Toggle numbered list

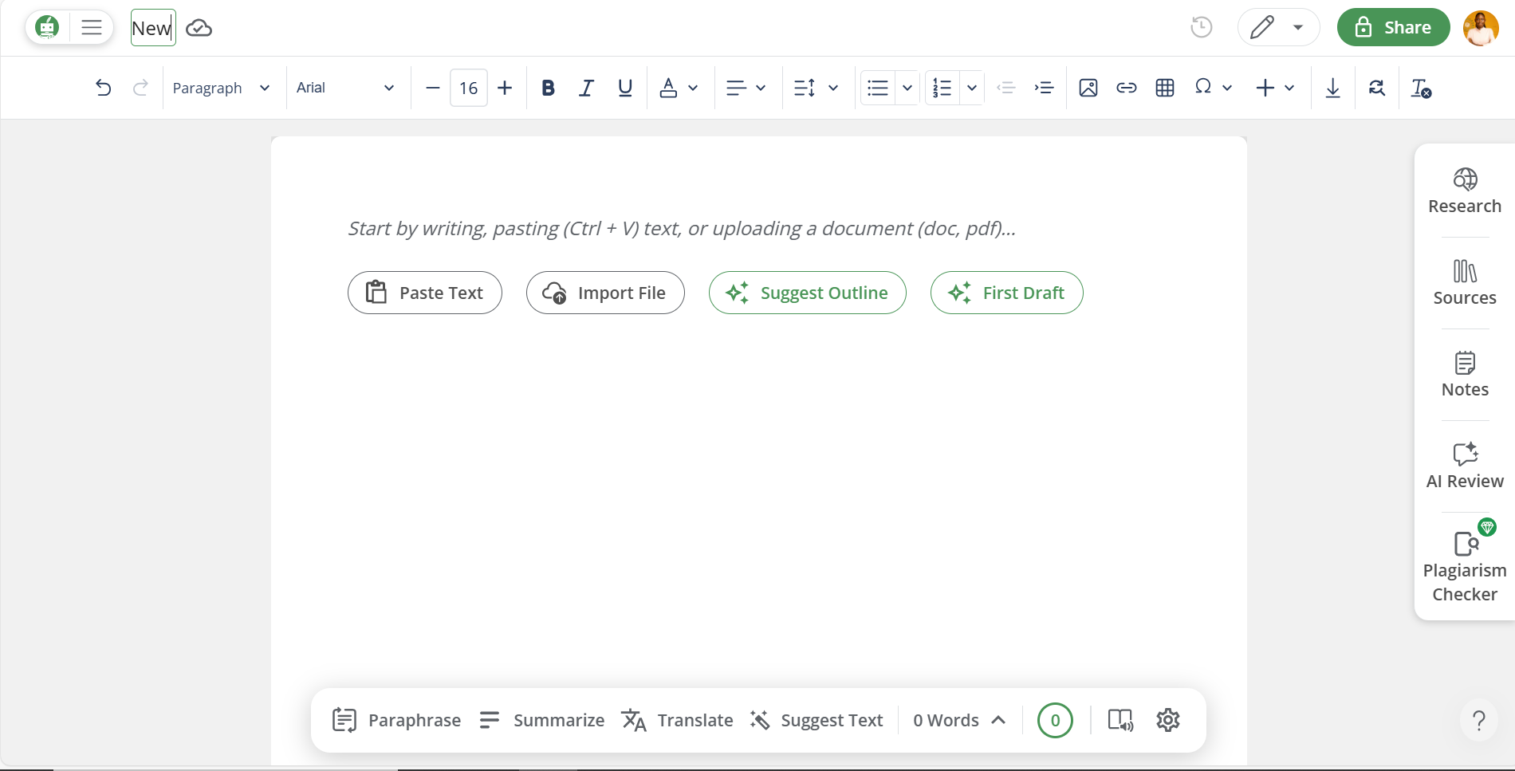(942, 88)
